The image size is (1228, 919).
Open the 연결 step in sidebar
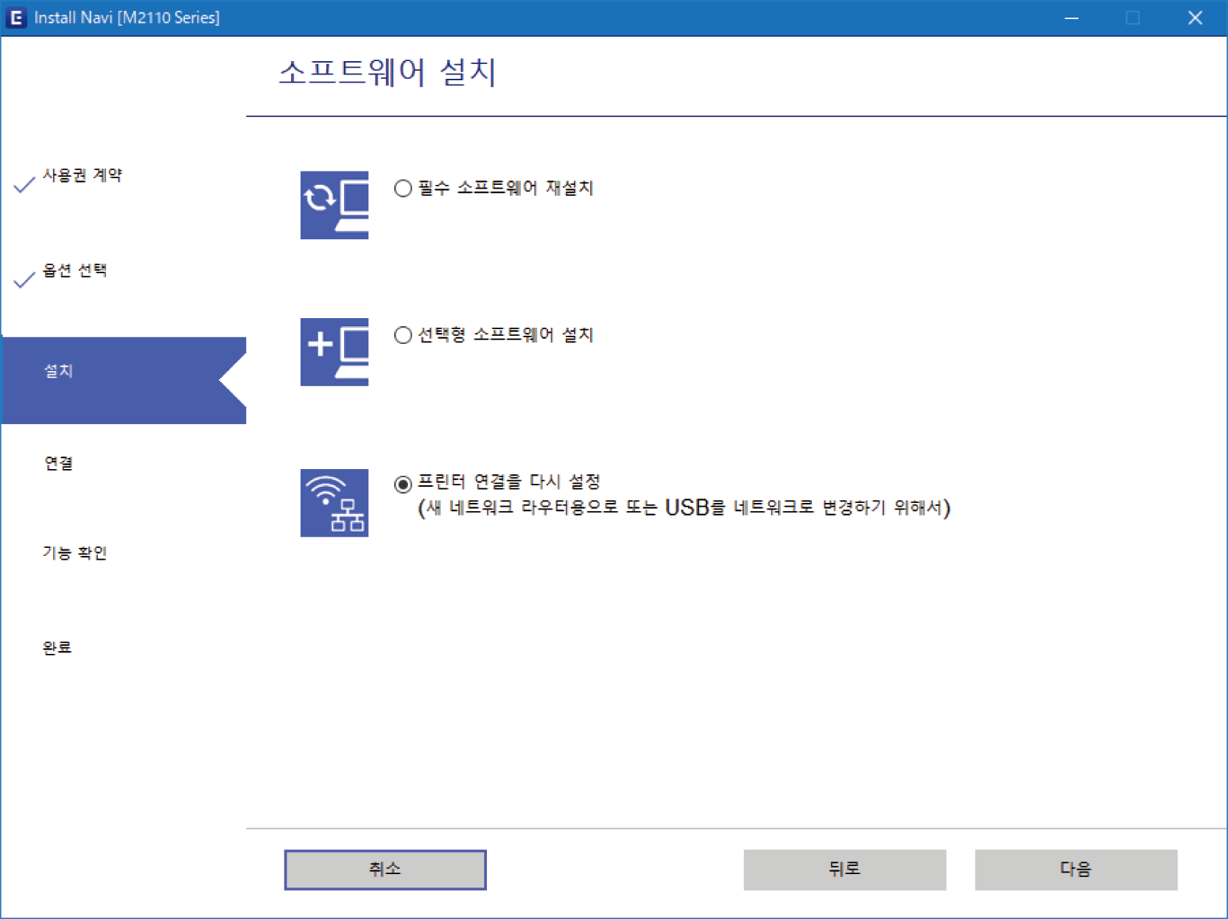[59, 463]
